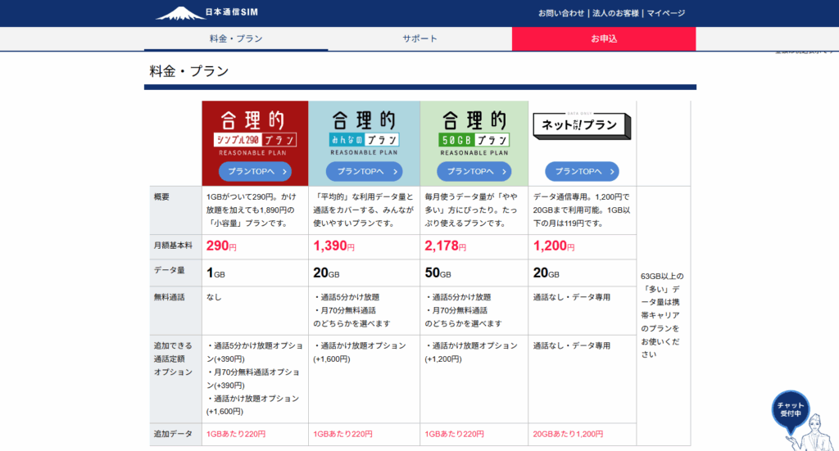
Task: Click 通話なし・データ専用 in オプション row
Action: click(572, 345)
